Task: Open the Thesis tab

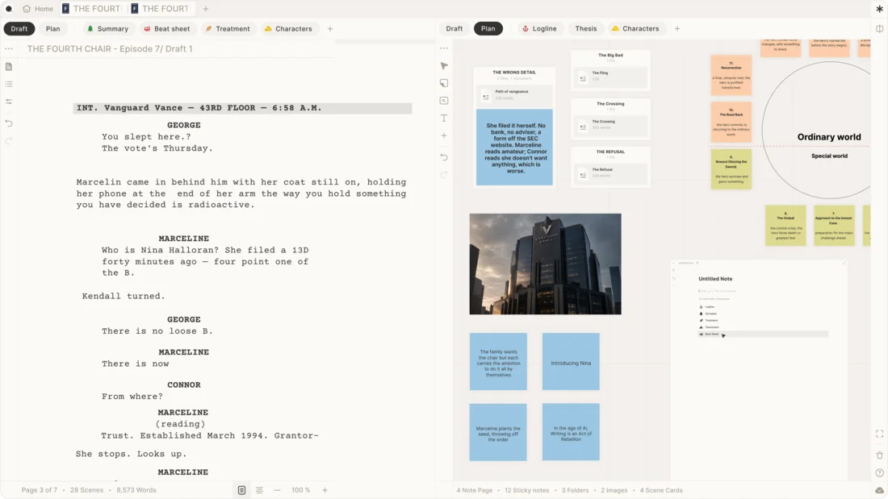Action: click(x=585, y=28)
